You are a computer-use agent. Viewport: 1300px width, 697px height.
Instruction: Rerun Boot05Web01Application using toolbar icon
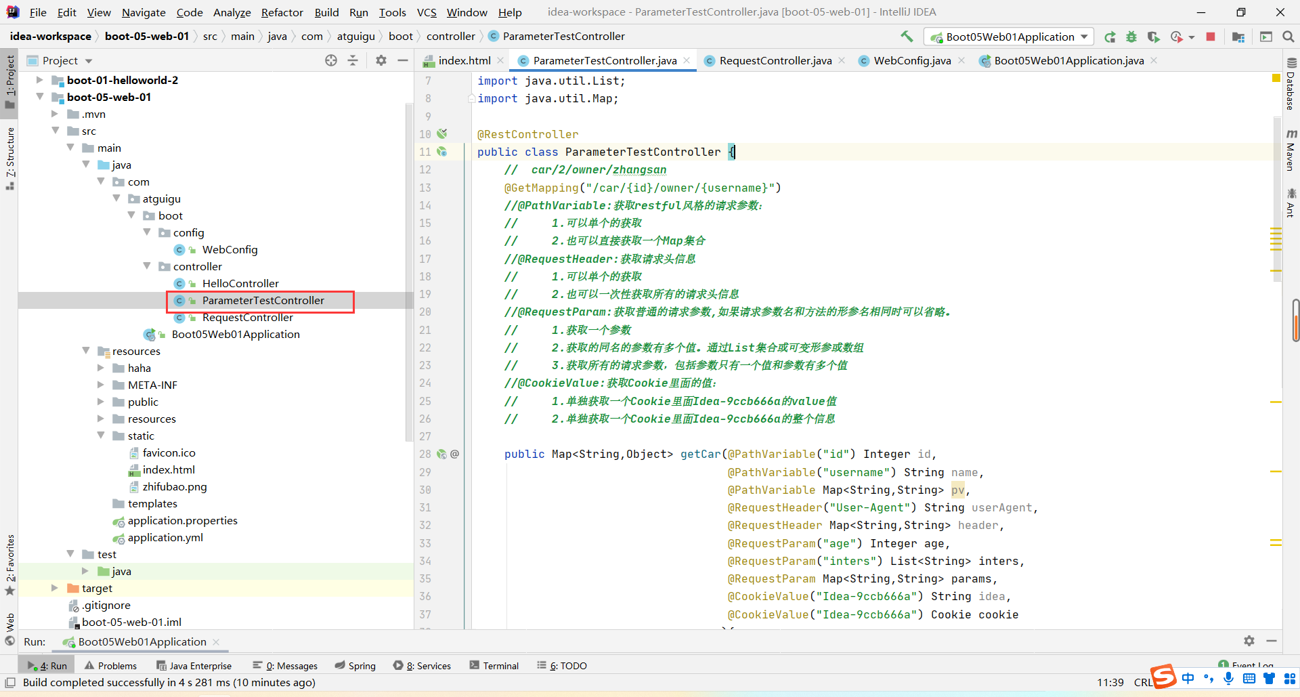[1110, 37]
